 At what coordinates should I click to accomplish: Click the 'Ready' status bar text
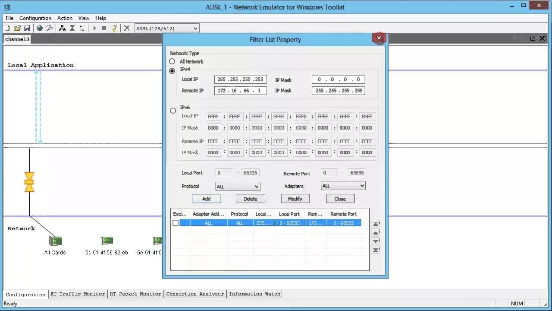[x=10, y=304]
